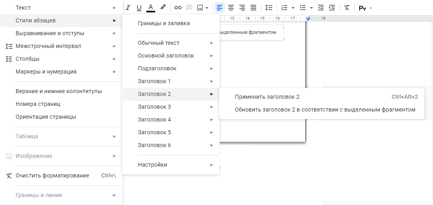The height and width of the screenshot is (205, 433).
Task: Expand the bulleted list options arrow
Action: tap(312, 8)
